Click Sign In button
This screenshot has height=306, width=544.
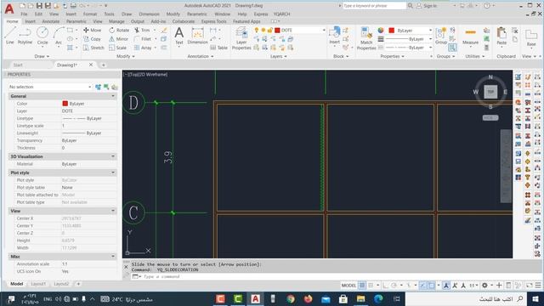[x=427, y=6]
